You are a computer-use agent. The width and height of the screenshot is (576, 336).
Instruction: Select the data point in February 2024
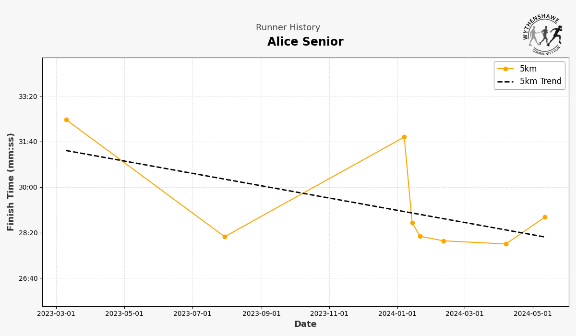click(444, 241)
